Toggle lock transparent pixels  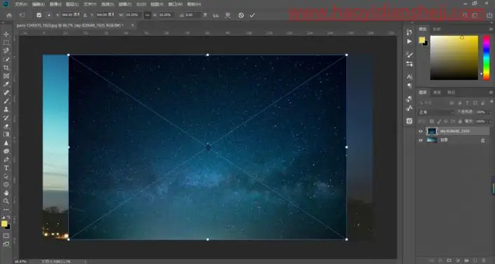pyautogui.click(x=432, y=121)
